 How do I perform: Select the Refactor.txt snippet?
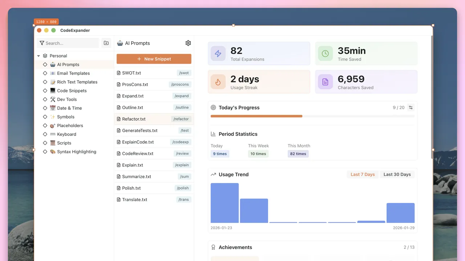point(154,119)
